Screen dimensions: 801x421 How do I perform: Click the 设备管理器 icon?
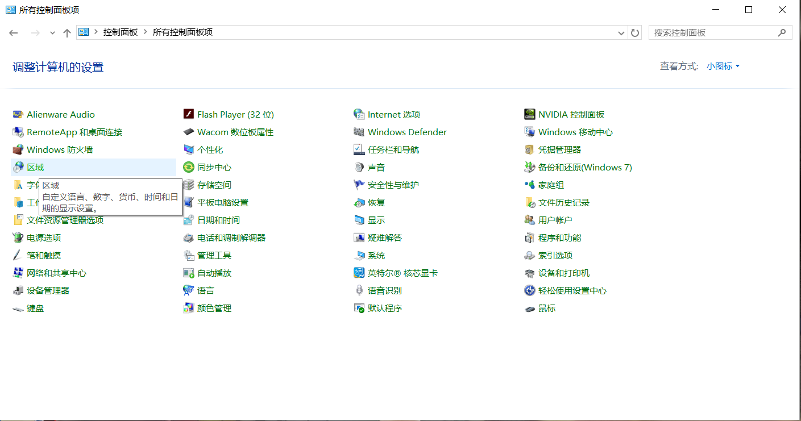pos(18,290)
